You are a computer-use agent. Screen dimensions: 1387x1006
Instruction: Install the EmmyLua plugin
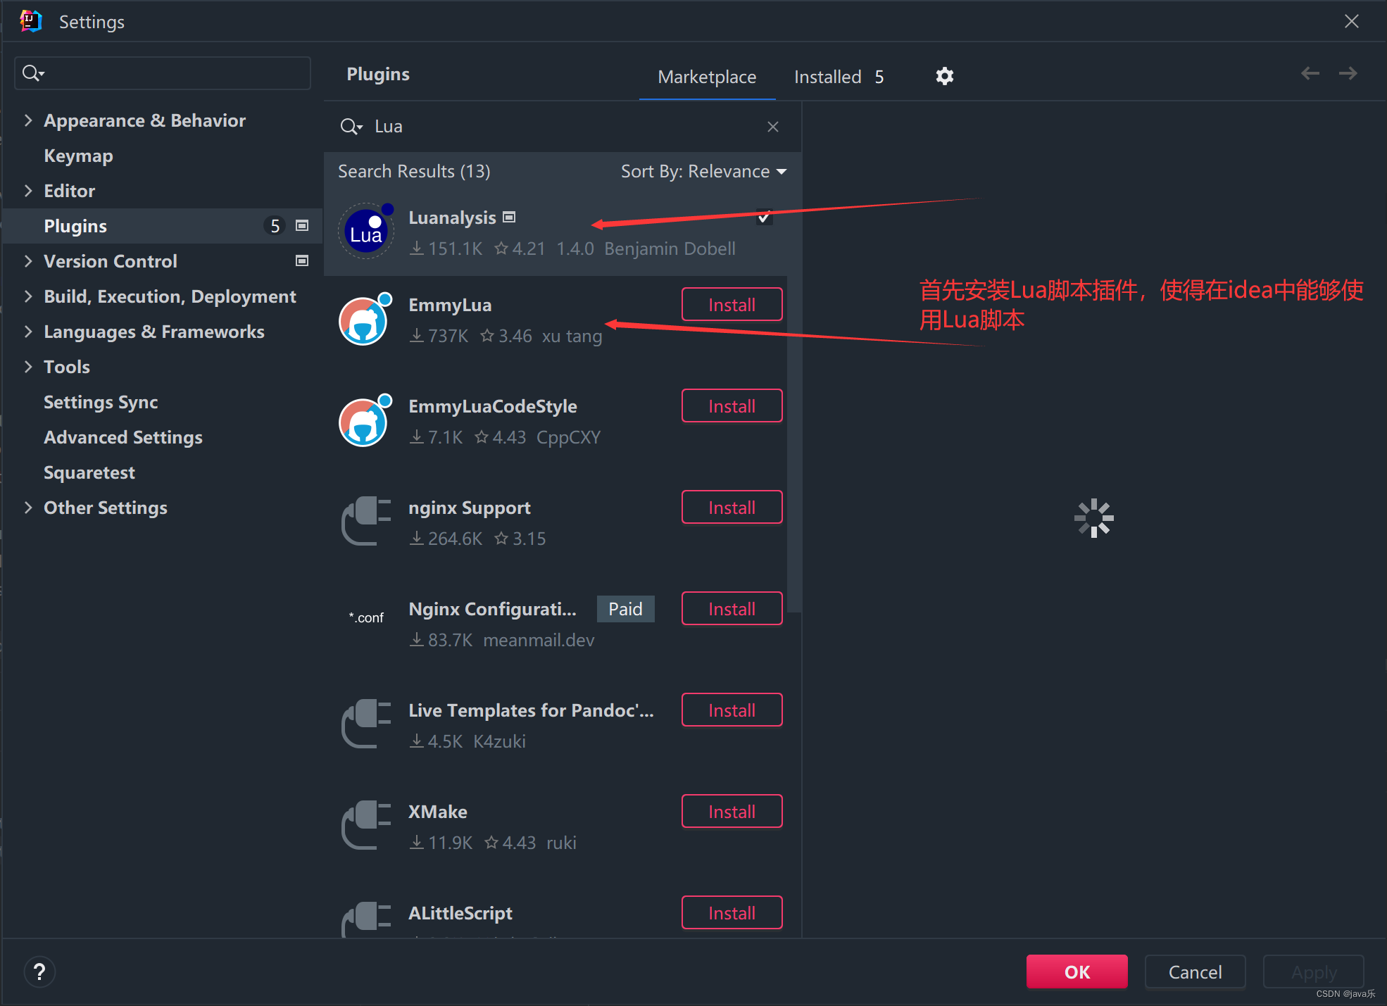click(x=731, y=305)
